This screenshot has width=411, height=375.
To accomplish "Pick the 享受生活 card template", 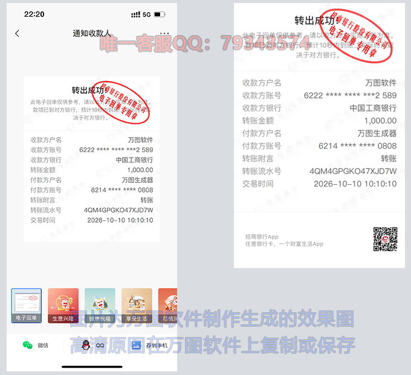I will [137, 306].
